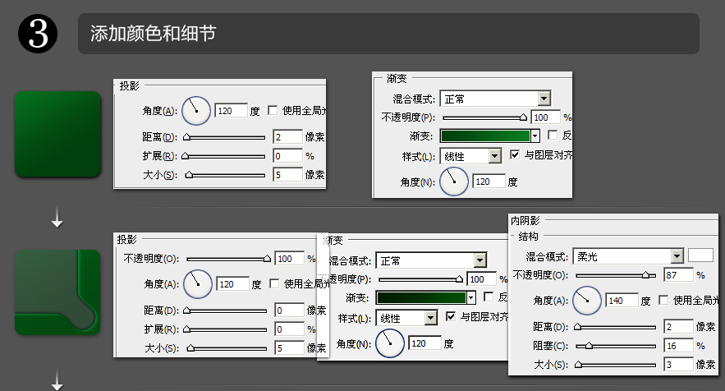
Task: Click the green gradient bar in upper 渐变 panel
Action: tap(485, 136)
